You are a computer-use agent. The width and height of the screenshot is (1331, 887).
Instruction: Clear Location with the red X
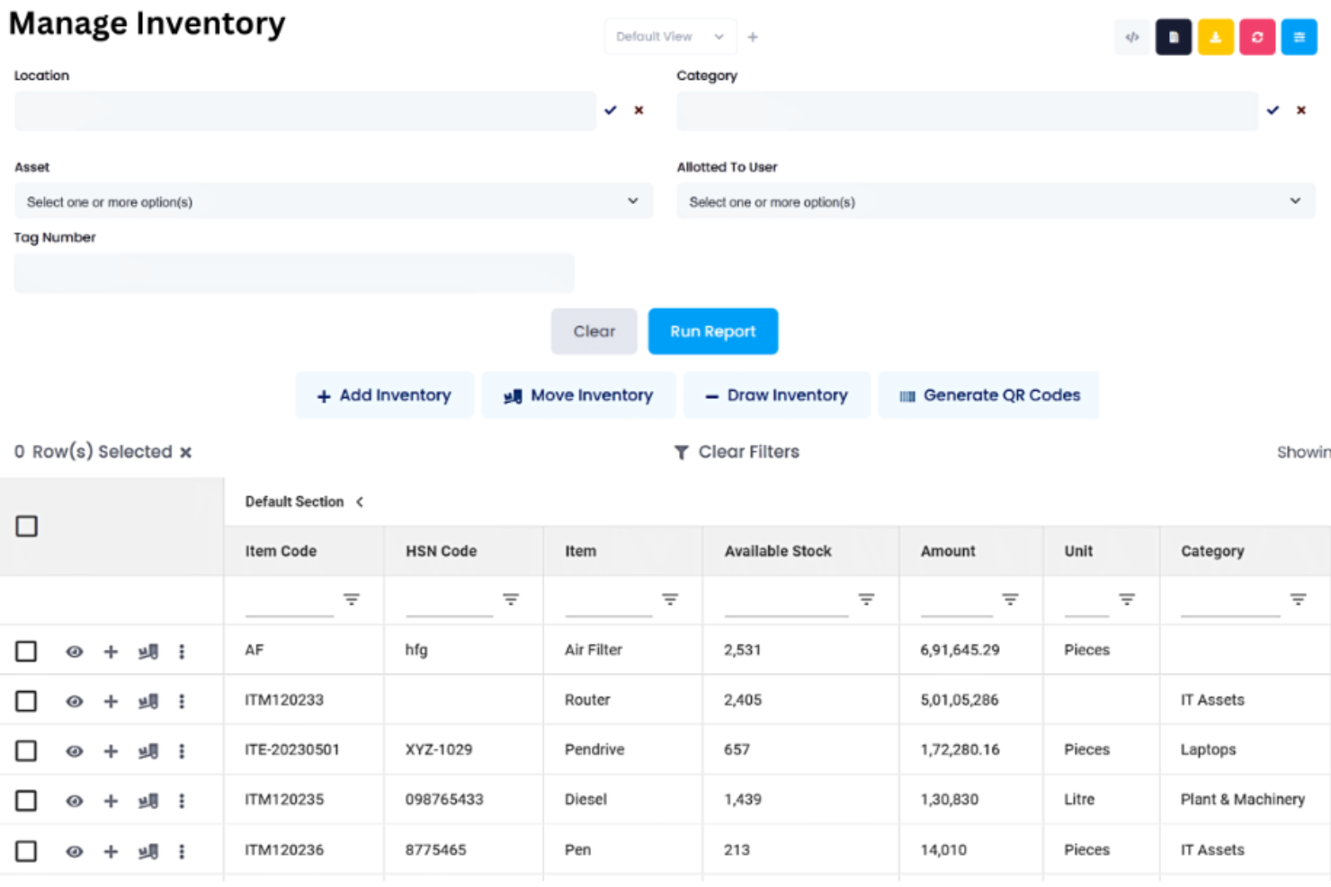(x=639, y=110)
